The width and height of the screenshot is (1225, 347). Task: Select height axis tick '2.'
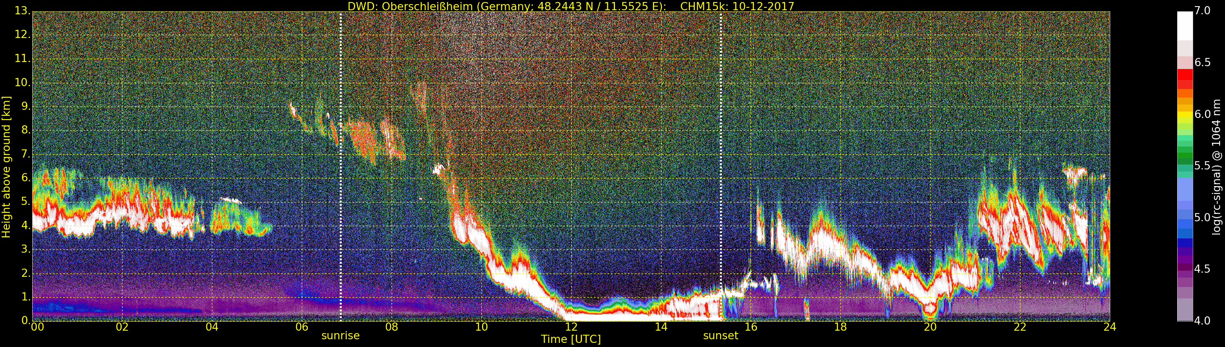pos(25,274)
